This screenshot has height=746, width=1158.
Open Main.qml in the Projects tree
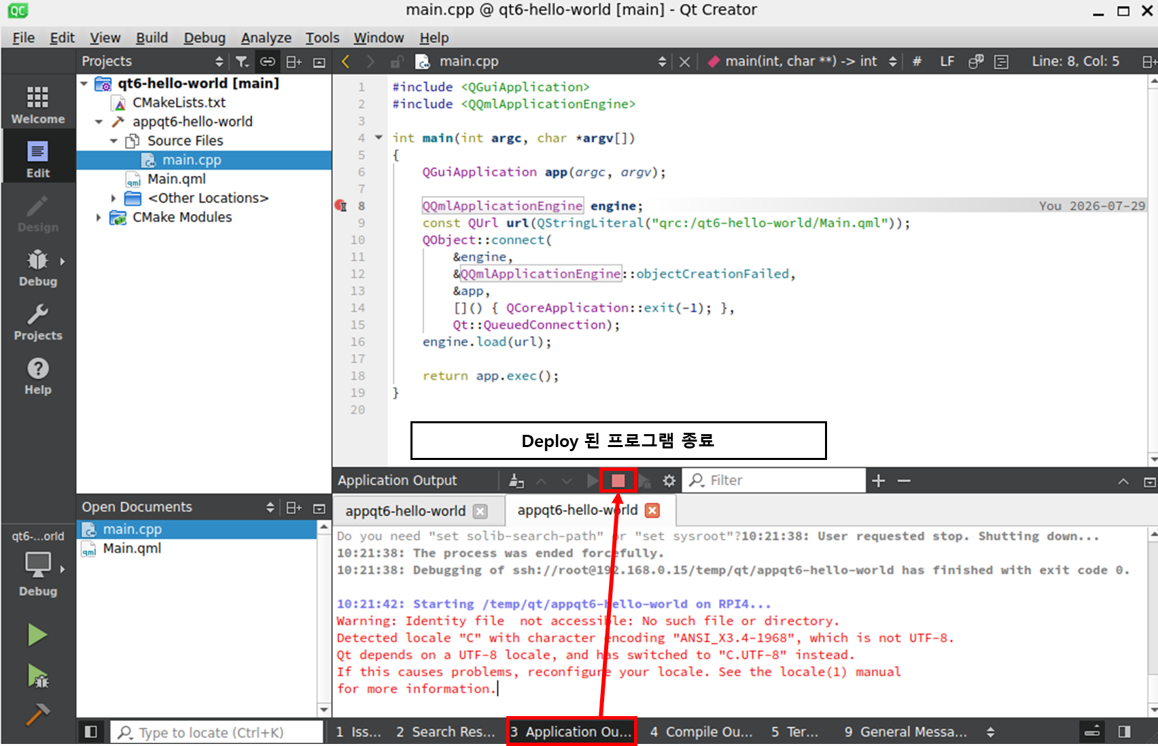point(177,179)
